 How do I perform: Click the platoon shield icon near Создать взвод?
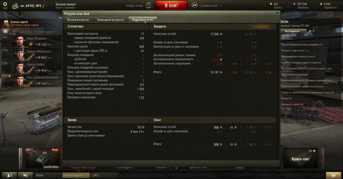pyautogui.click(x=149, y=5)
